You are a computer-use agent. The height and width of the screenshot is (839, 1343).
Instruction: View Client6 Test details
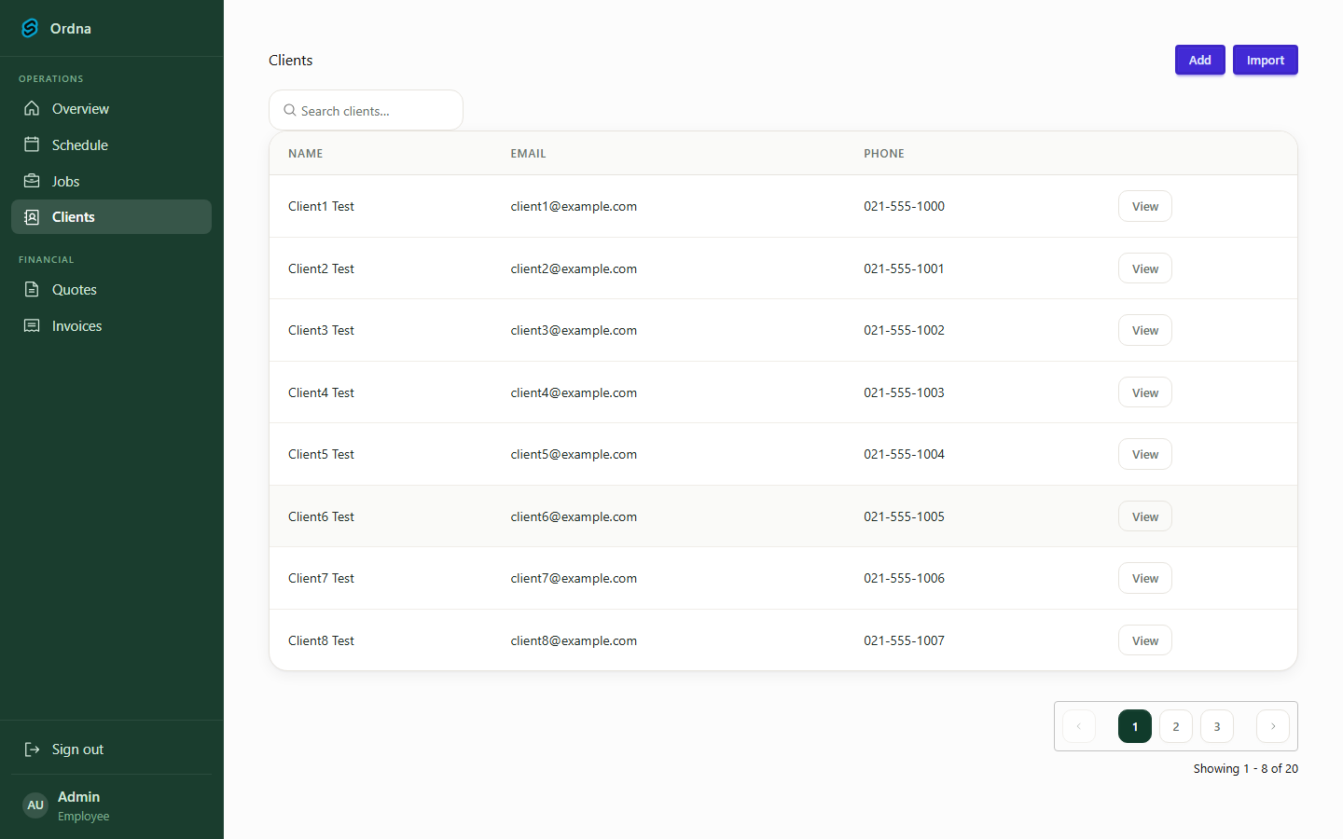pos(1145,516)
